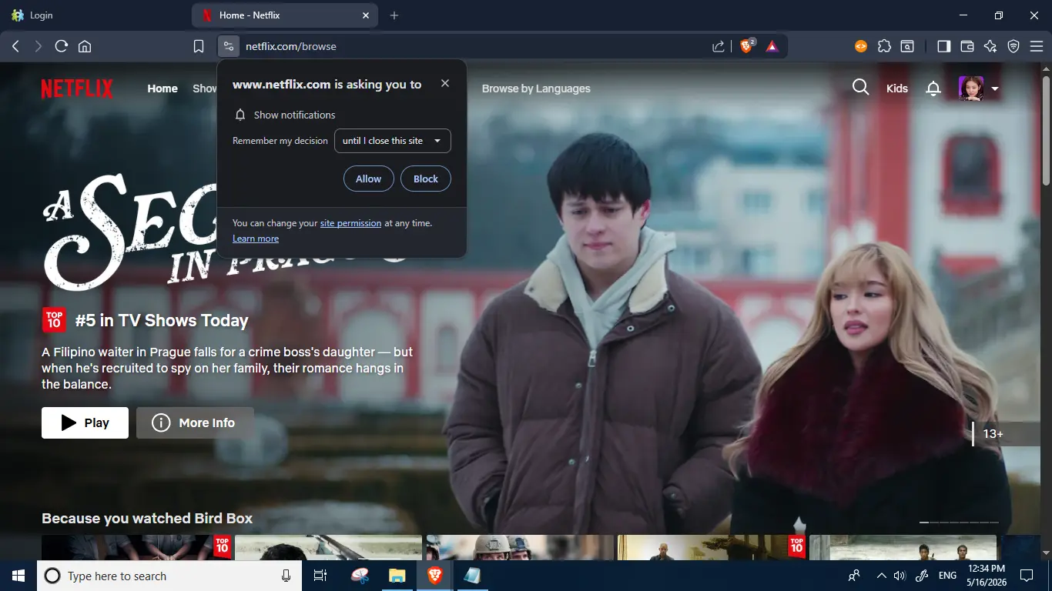Open the Extensions puzzle icon
1052x591 pixels.
click(x=885, y=46)
